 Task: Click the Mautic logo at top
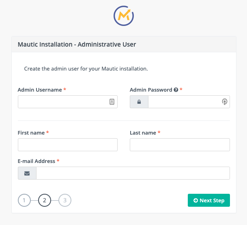click(x=124, y=16)
